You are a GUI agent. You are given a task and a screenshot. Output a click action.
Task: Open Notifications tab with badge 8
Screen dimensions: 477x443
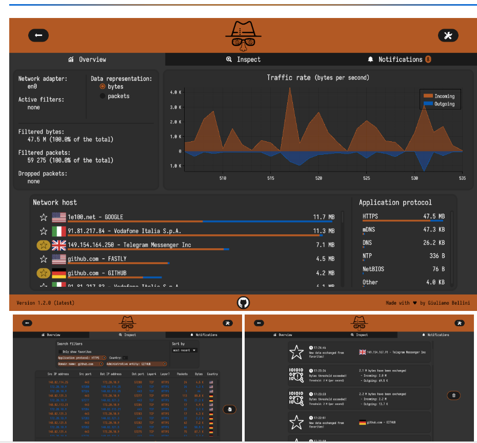pyautogui.click(x=399, y=60)
